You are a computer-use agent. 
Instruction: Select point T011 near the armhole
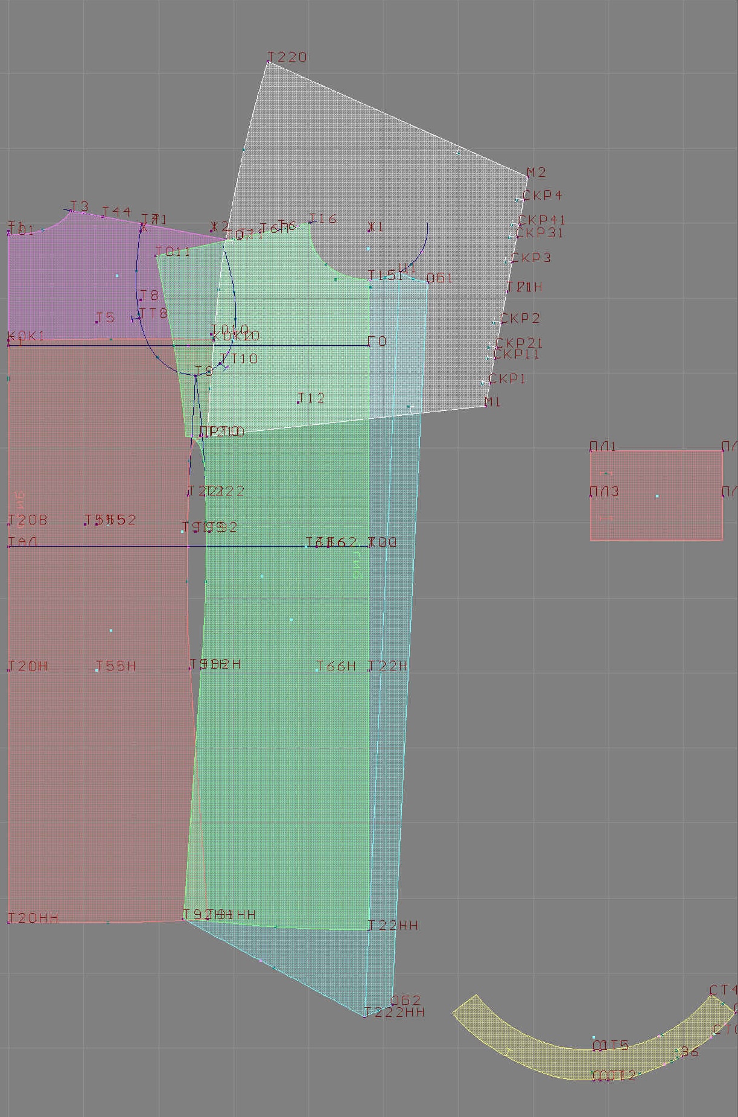(156, 256)
